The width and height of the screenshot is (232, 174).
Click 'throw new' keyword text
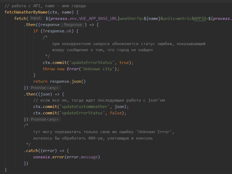54,69
